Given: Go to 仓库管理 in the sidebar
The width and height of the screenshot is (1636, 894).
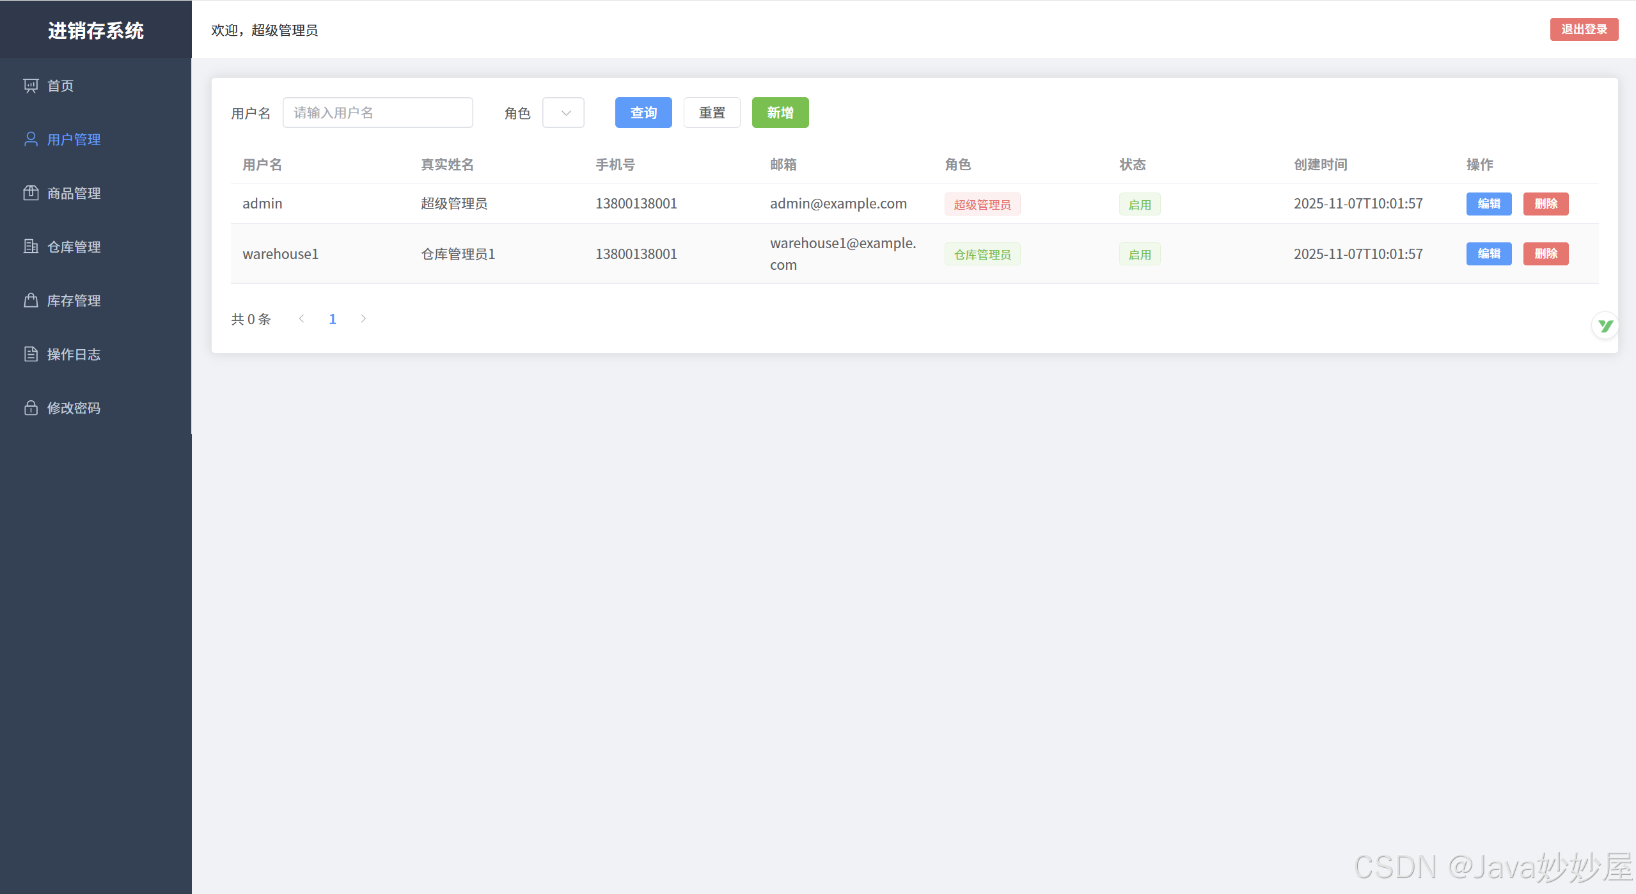Looking at the screenshot, I should pos(96,247).
